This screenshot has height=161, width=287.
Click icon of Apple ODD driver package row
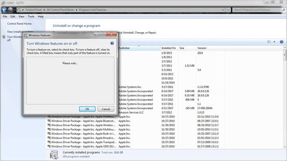click(x=49, y=146)
